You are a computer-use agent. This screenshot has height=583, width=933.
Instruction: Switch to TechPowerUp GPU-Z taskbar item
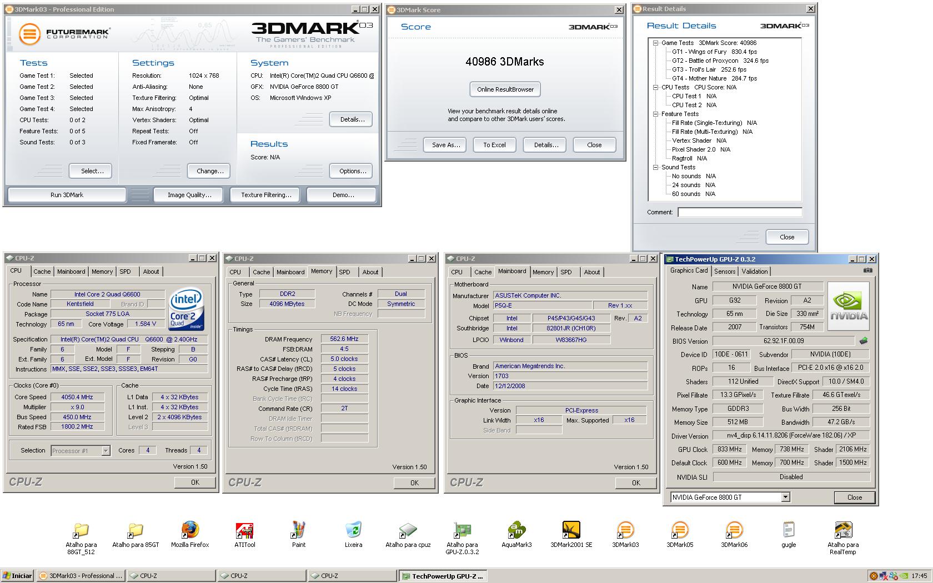[443, 576]
